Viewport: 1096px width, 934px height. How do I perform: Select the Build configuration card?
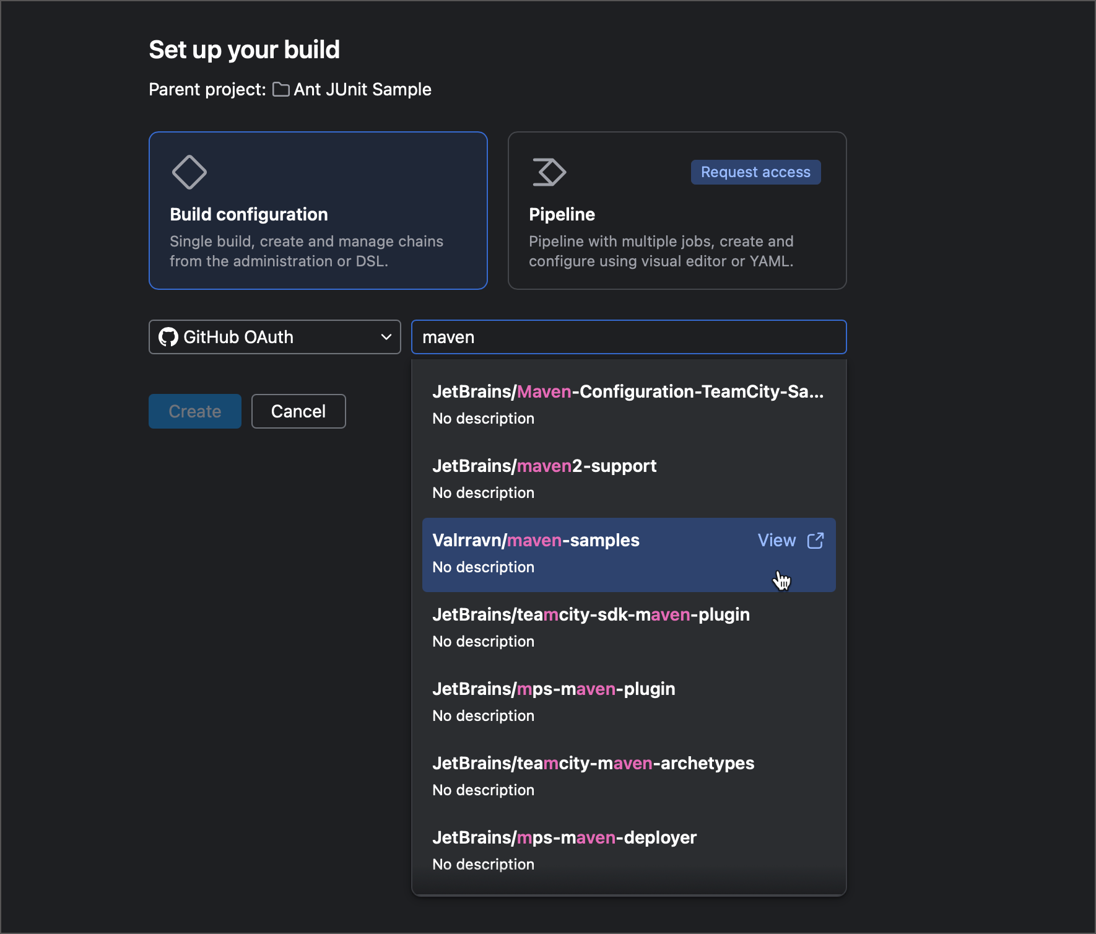point(318,211)
